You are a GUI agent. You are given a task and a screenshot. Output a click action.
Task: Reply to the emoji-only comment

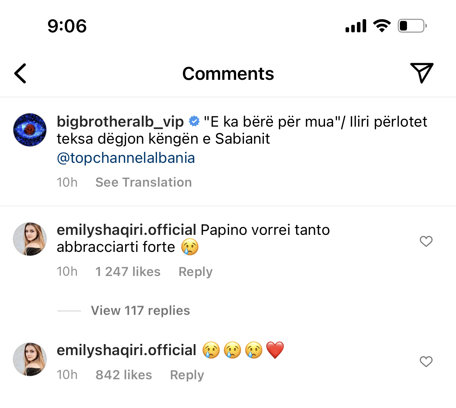tap(187, 375)
